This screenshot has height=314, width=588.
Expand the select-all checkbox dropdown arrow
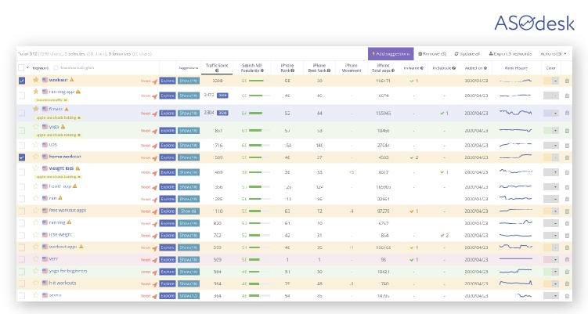[28, 67]
